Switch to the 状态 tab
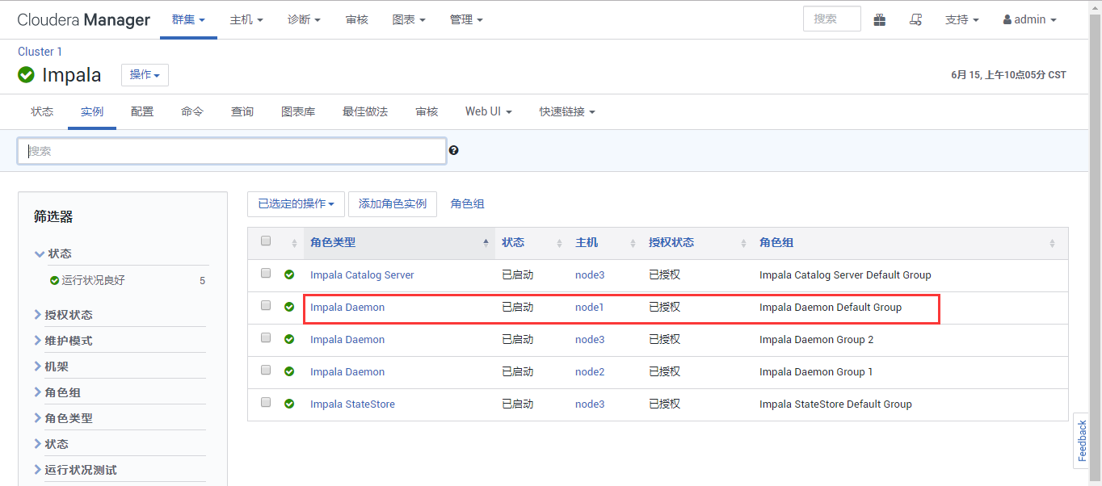The width and height of the screenshot is (1102, 486). pyautogui.click(x=42, y=111)
